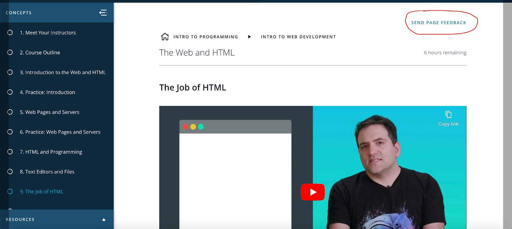The width and height of the screenshot is (512, 229).
Task: Go to Intro to Web Development breadcrumb
Action: pyautogui.click(x=299, y=37)
